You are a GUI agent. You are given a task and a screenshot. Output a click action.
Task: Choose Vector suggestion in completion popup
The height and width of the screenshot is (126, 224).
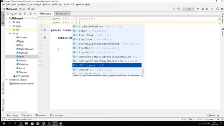coord(107,70)
